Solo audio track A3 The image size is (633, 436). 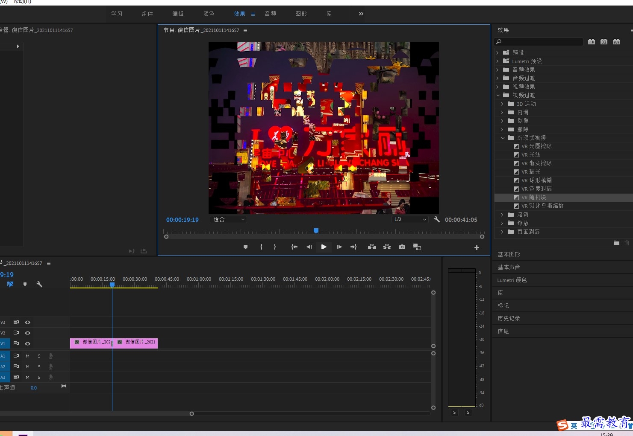[39, 377]
